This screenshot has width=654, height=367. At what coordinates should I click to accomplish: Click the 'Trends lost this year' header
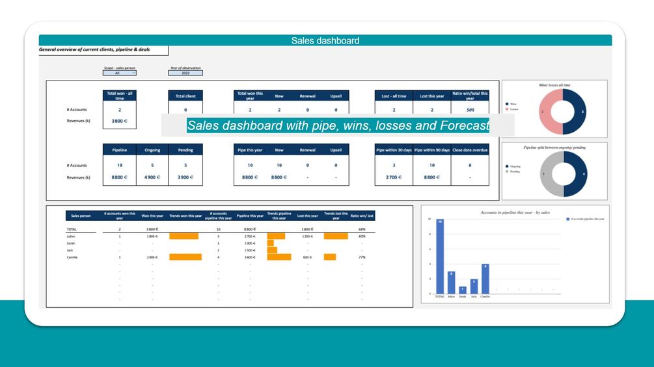336,216
